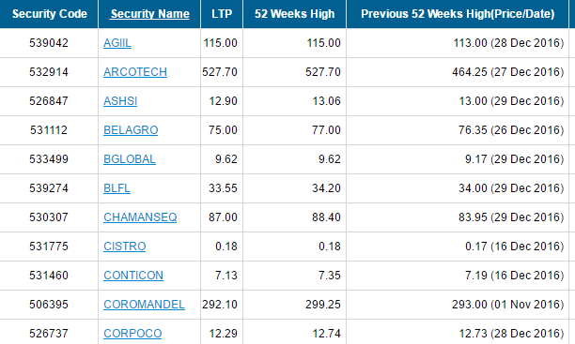The image size is (575, 344).
Task: Click the CHAMANSEQ security name
Action: (140, 217)
